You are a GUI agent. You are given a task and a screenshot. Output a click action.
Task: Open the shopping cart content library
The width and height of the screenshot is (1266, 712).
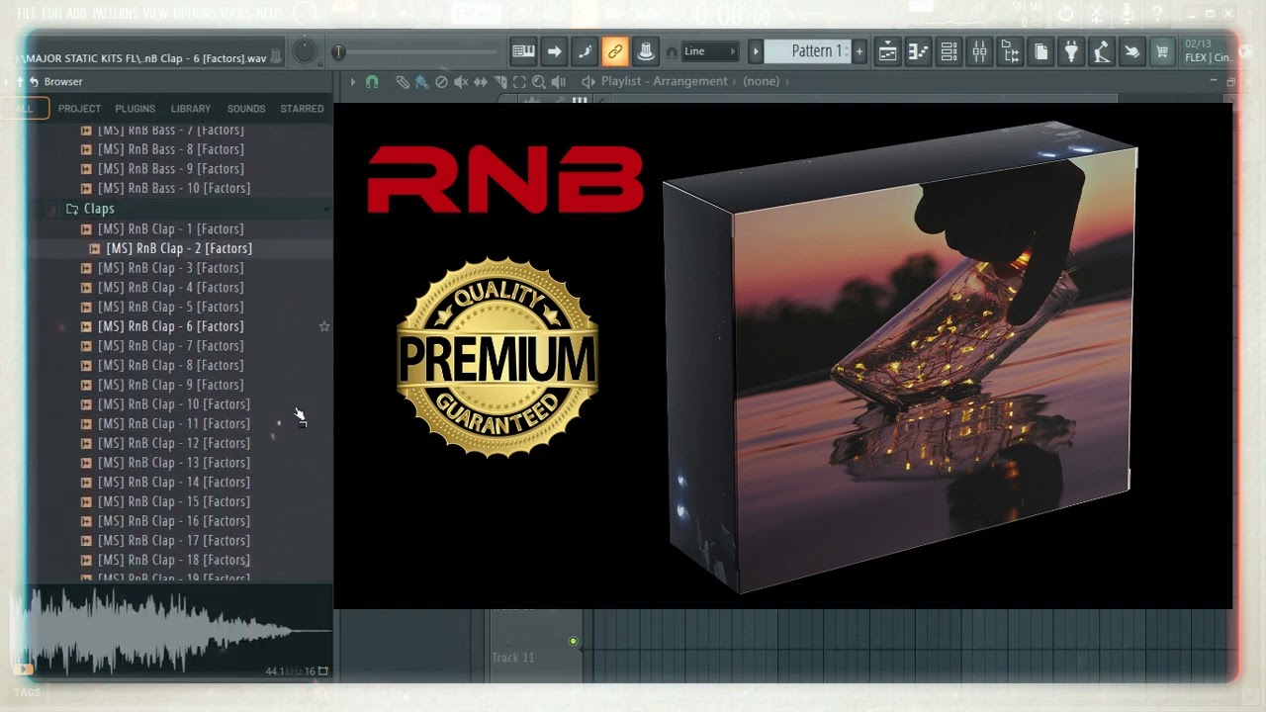[x=1162, y=51]
